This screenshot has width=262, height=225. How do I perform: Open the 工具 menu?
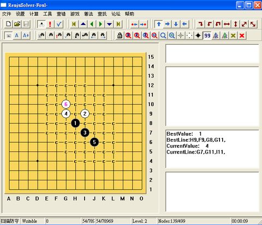tap(47, 14)
